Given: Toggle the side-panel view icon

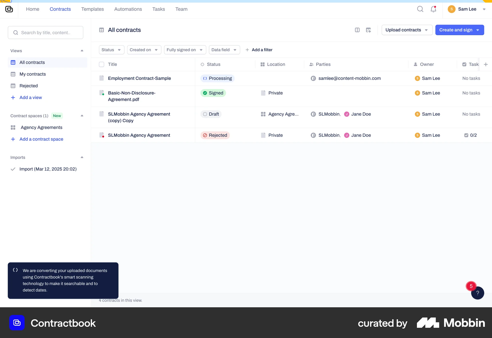Looking at the screenshot, I should [x=358, y=30].
